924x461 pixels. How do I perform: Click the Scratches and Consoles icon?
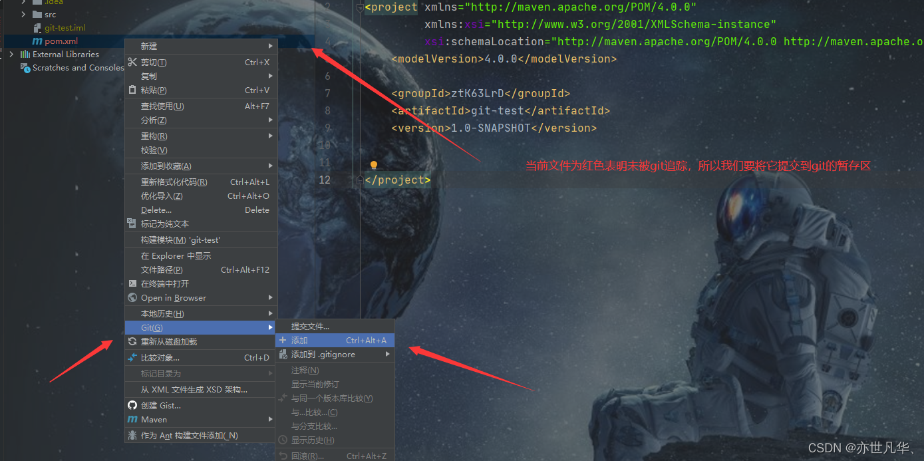[x=25, y=68]
